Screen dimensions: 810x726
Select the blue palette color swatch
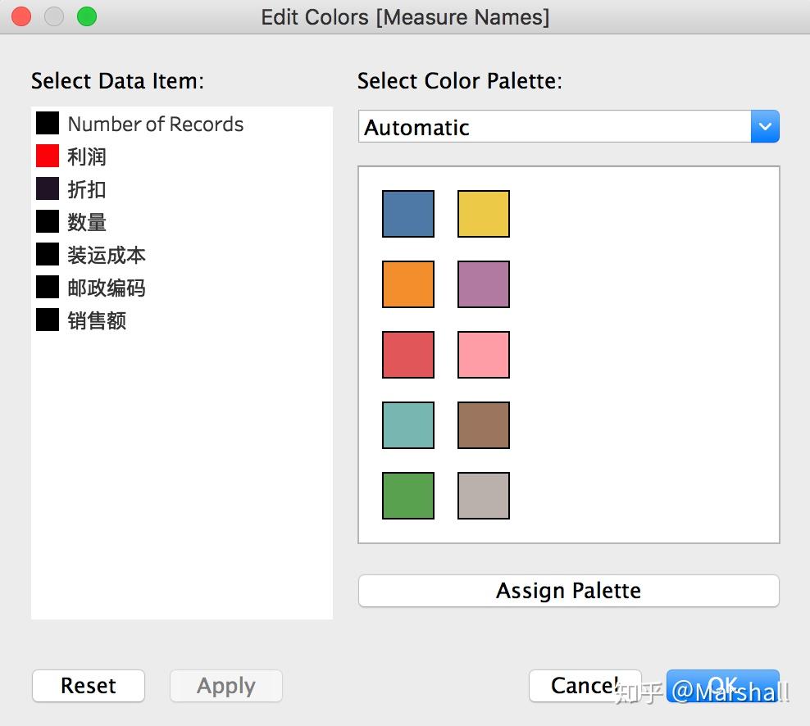[408, 214]
